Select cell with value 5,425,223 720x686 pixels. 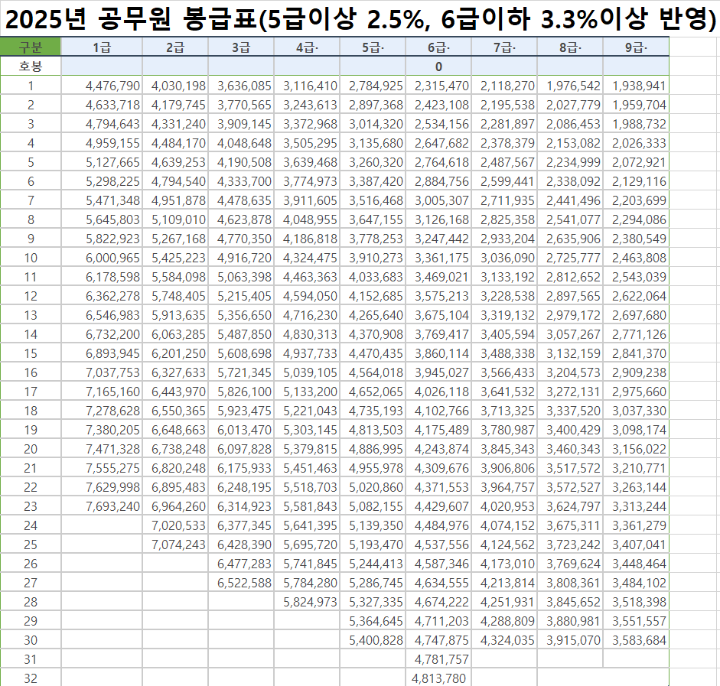pos(175,258)
